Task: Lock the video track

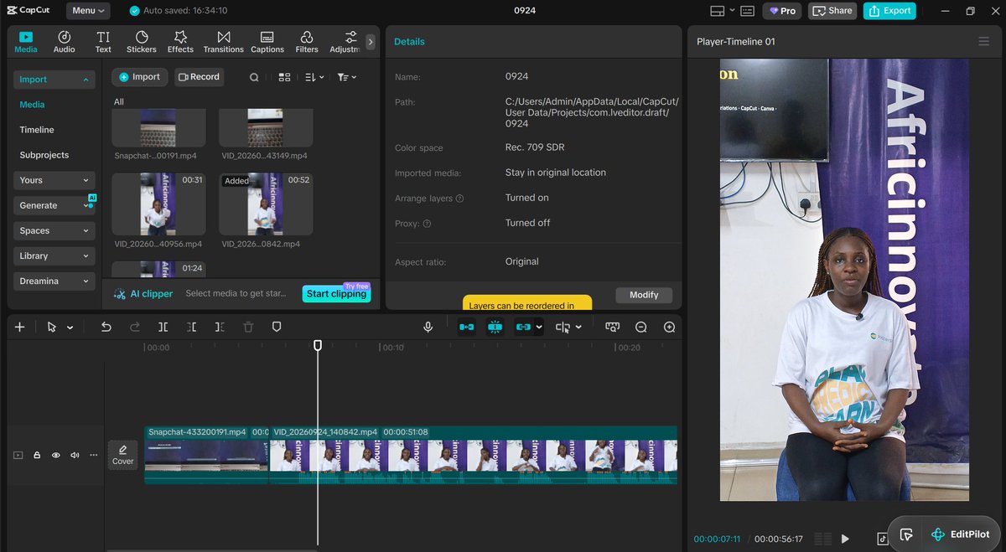Action: (37, 455)
